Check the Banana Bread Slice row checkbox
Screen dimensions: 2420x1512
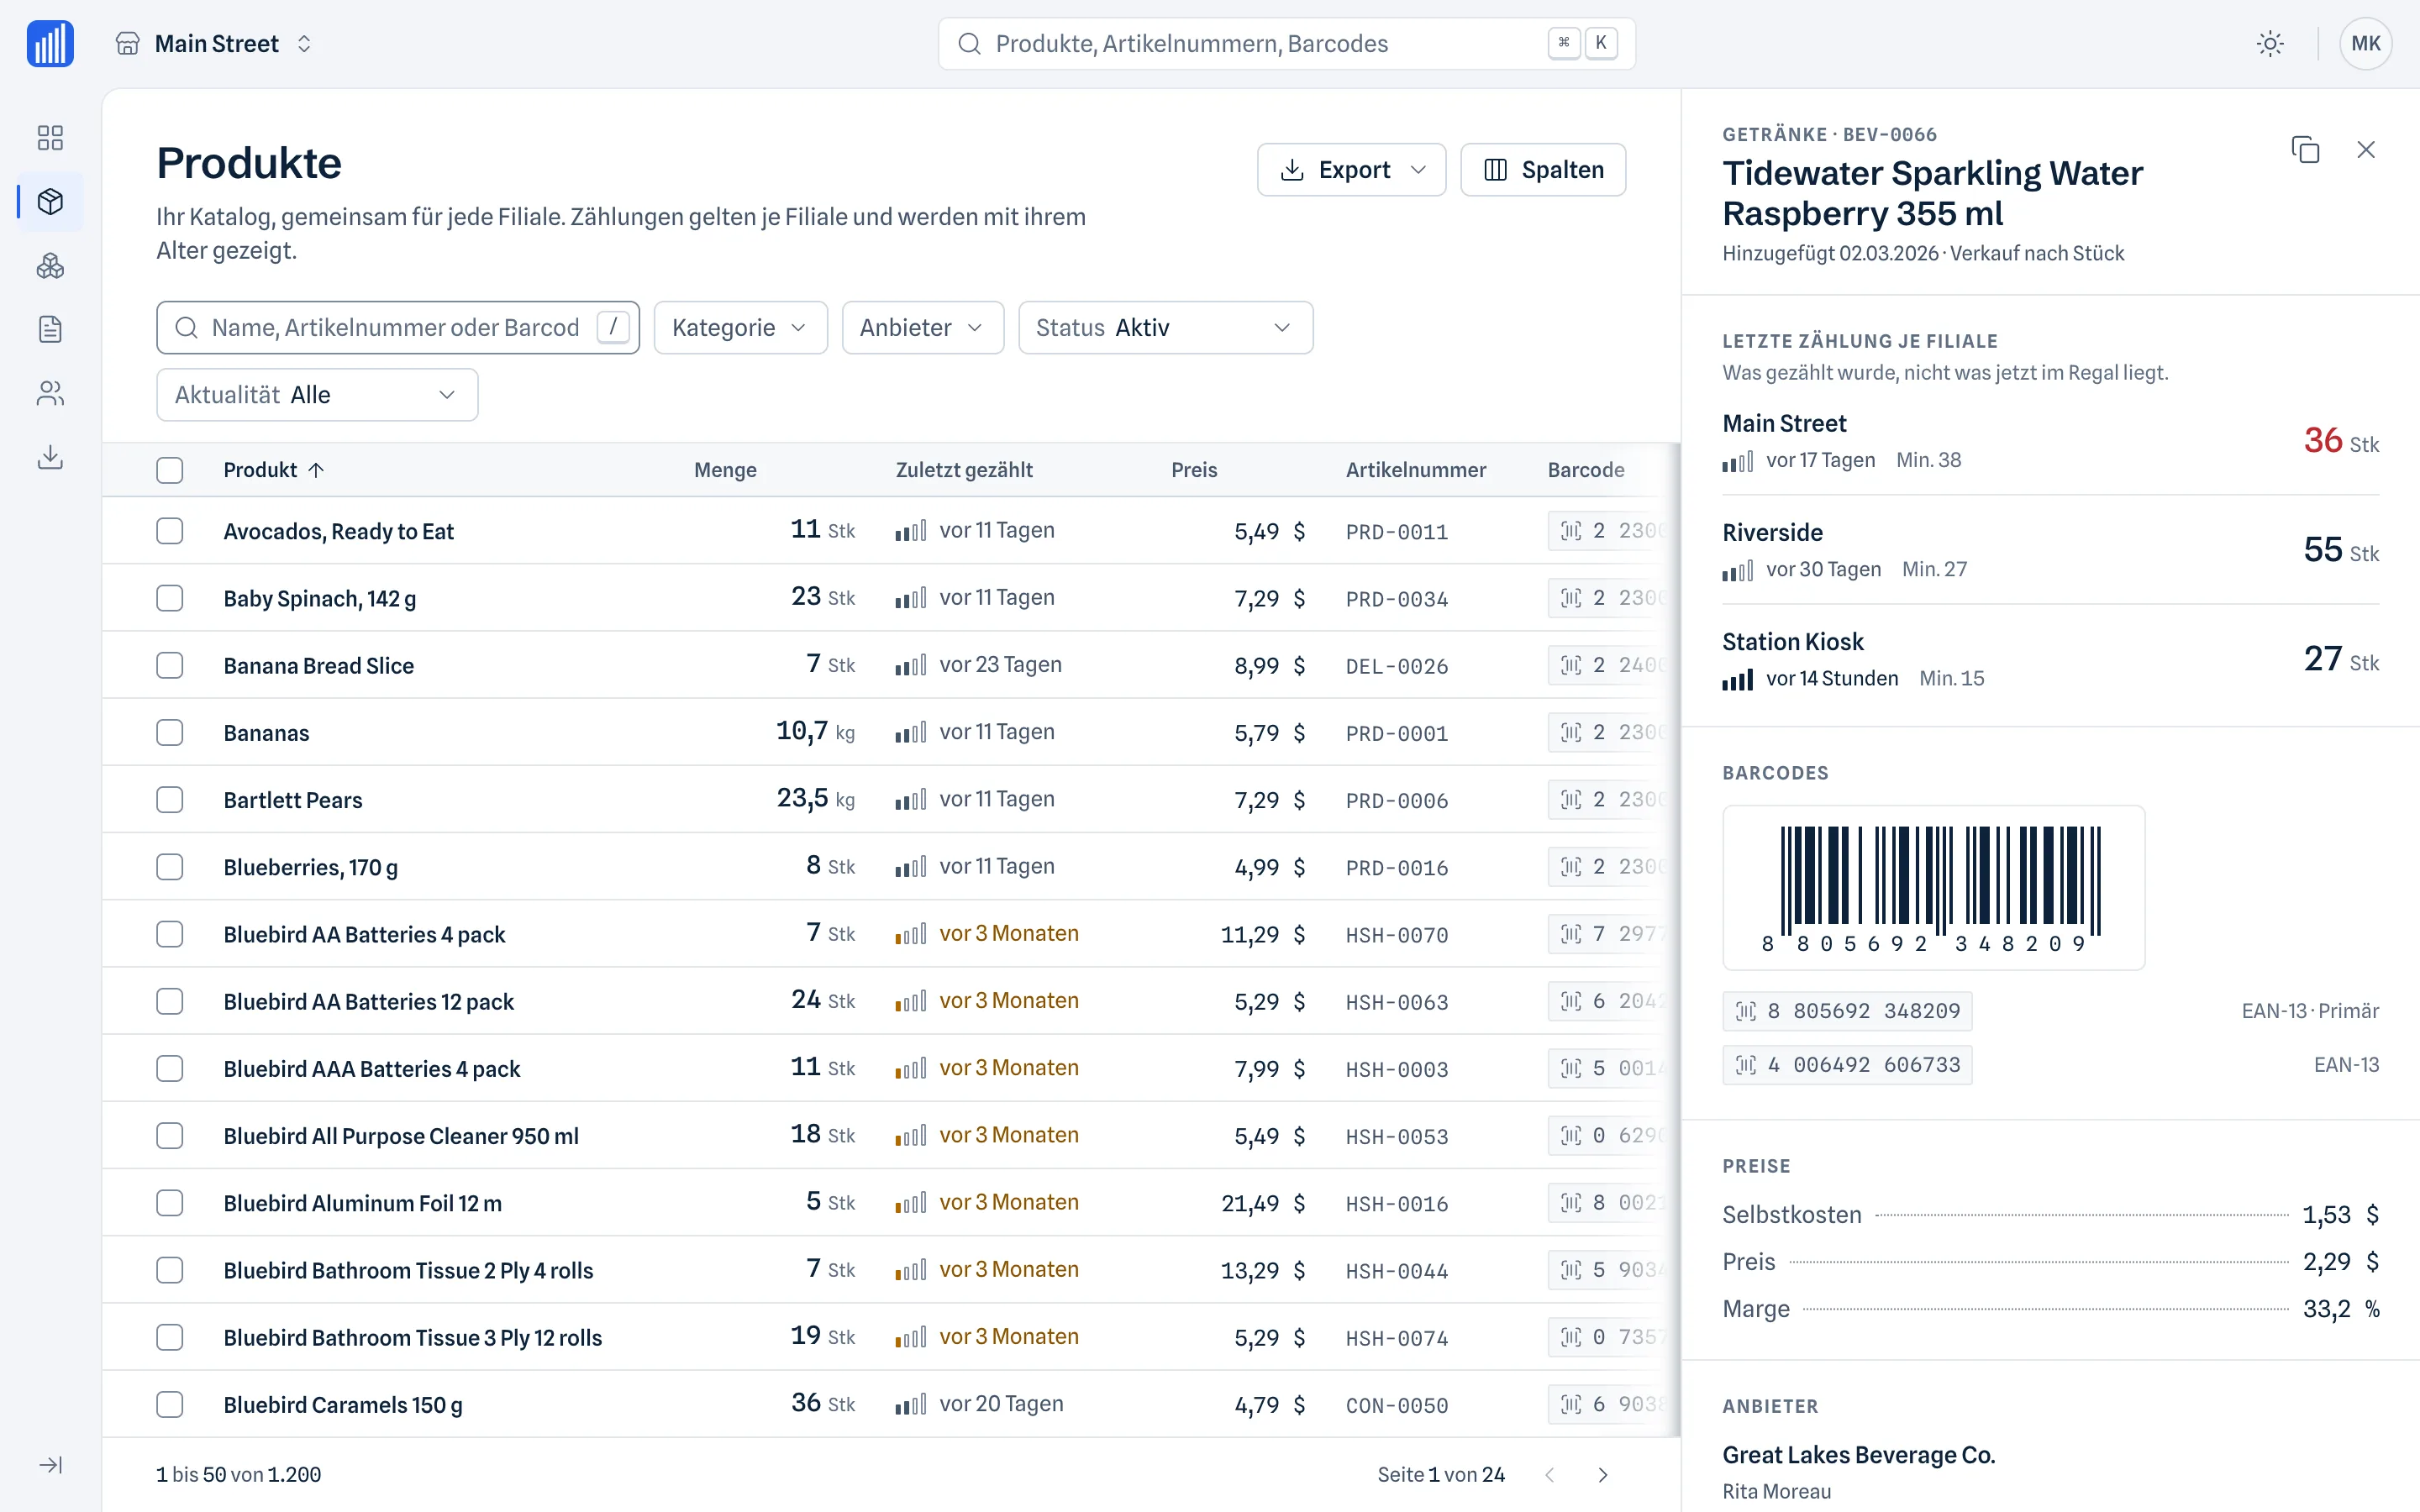point(170,665)
